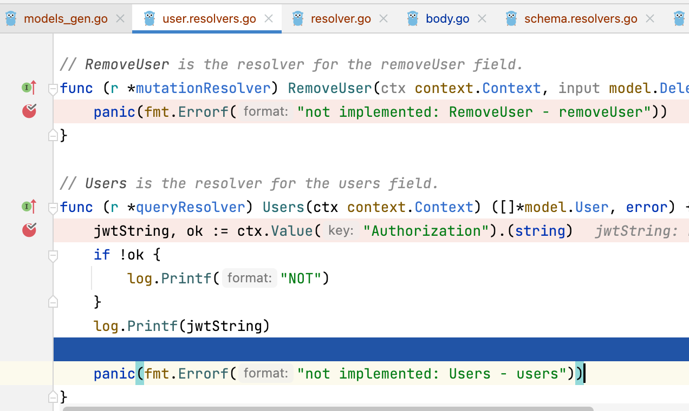Click the gopher icon on the models_gen.go tab
The height and width of the screenshot is (411, 689).
click(x=11, y=18)
